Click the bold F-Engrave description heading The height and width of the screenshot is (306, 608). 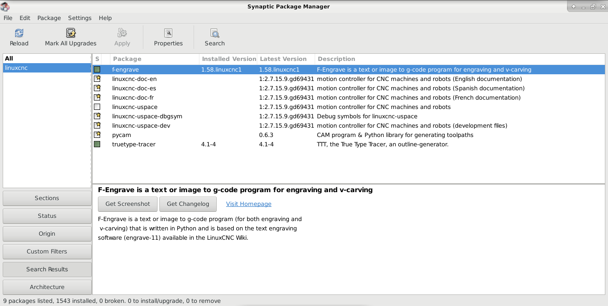click(235, 190)
